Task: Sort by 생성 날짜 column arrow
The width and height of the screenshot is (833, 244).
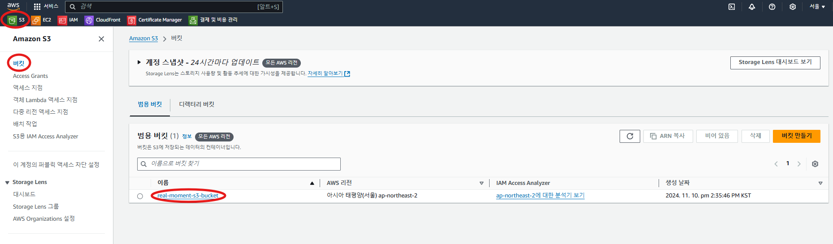Action: point(820,183)
